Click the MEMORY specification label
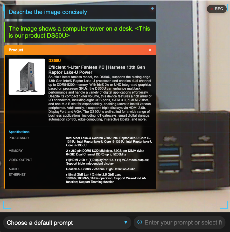230x232 pixels. click(16, 151)
